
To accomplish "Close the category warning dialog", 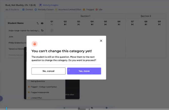I will coord(101,41).
